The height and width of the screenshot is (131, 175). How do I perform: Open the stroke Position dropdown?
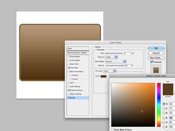[111, 57]
